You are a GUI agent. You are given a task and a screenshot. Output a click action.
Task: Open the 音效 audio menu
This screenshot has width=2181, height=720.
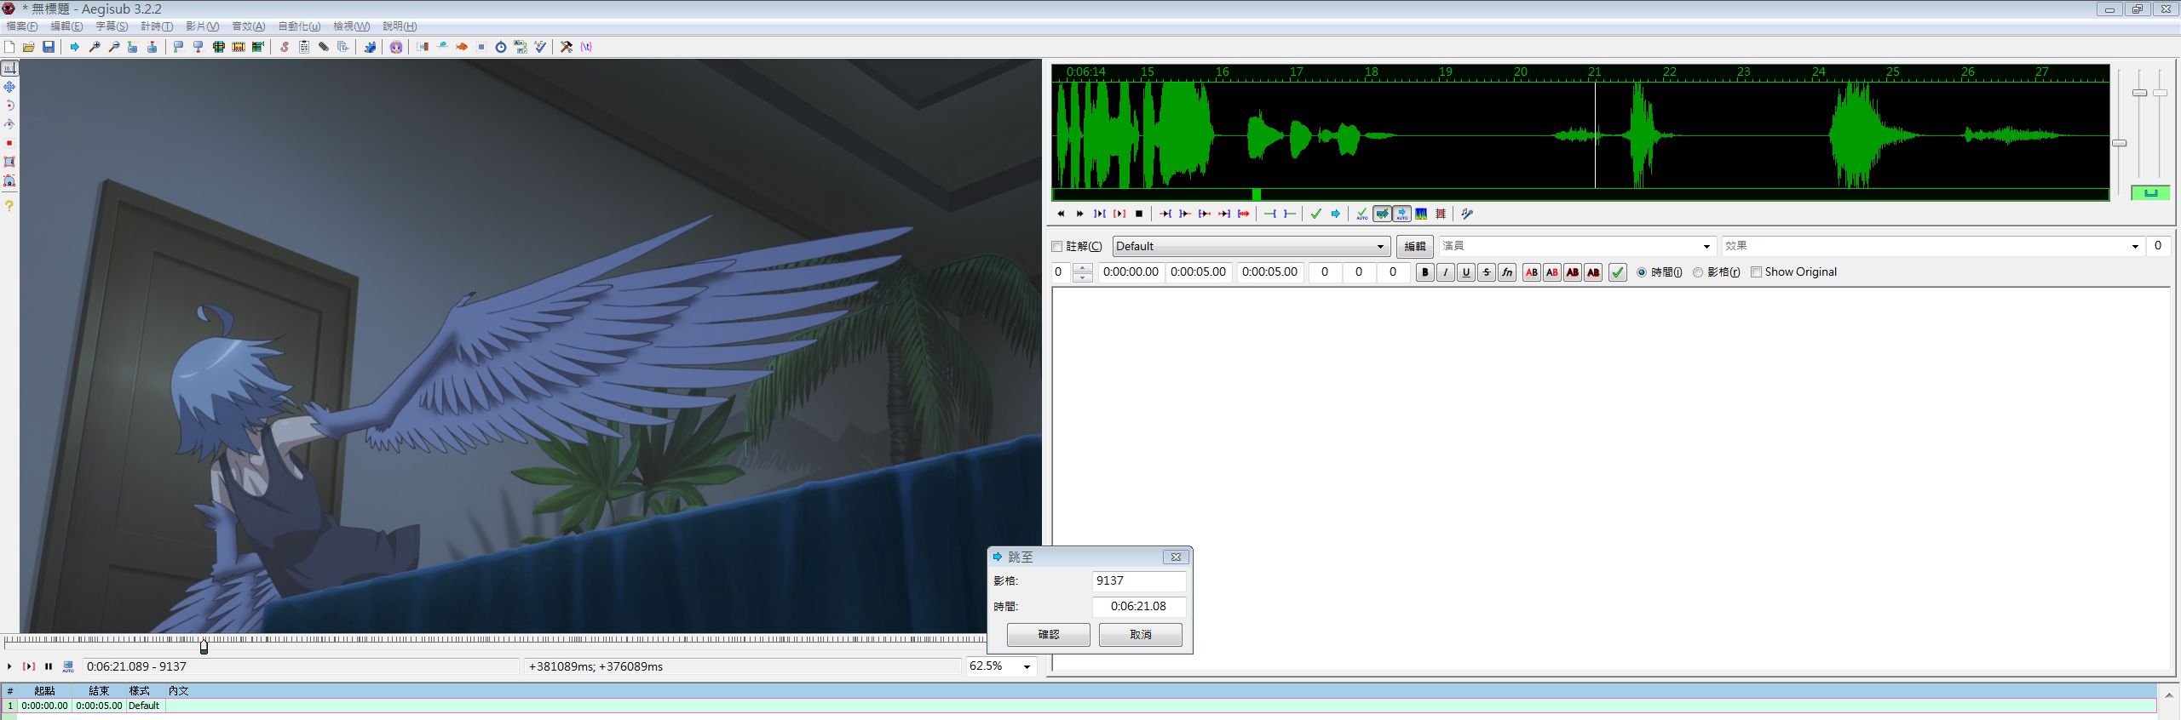click(248, 26)
